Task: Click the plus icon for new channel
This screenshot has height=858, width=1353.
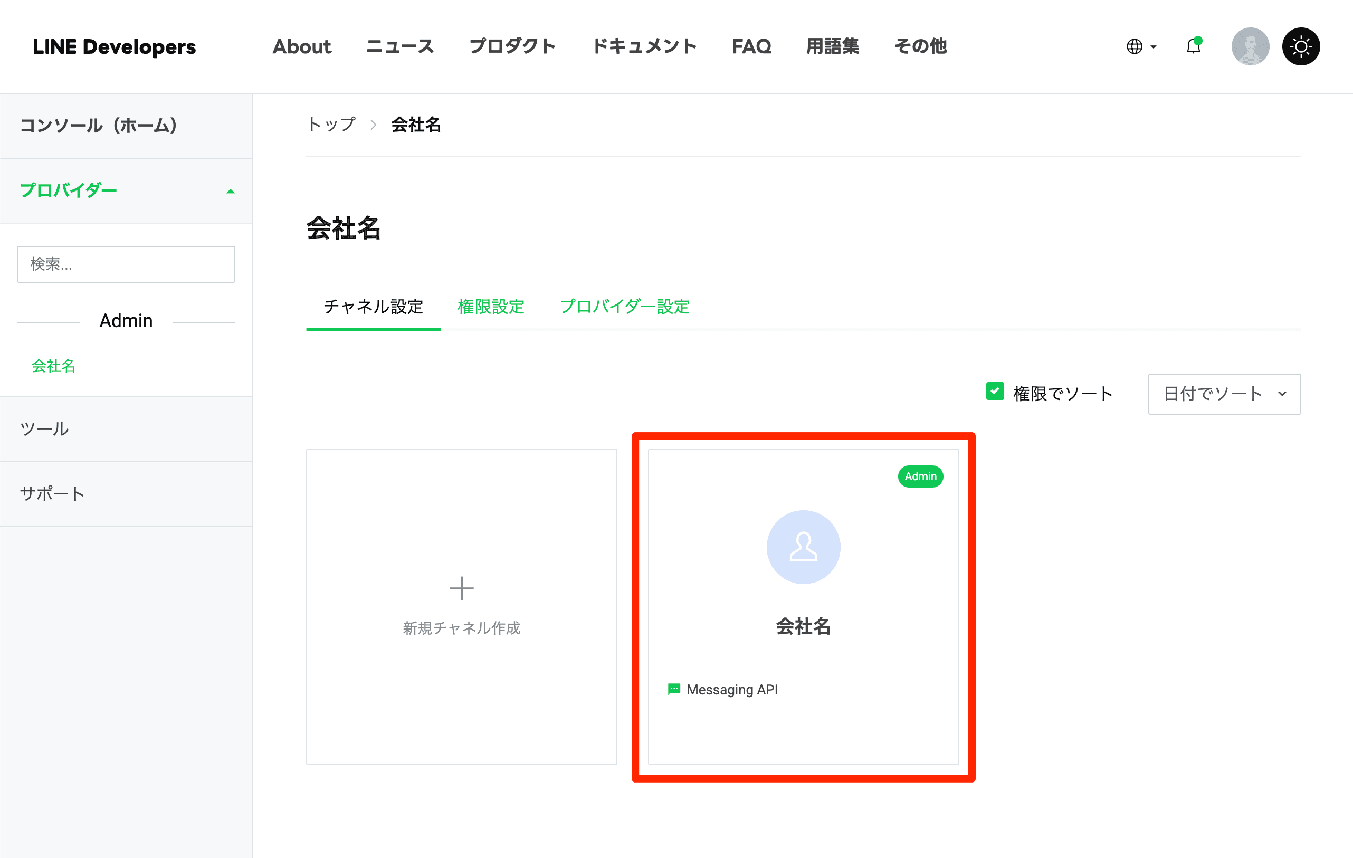Action: [462, 588]
